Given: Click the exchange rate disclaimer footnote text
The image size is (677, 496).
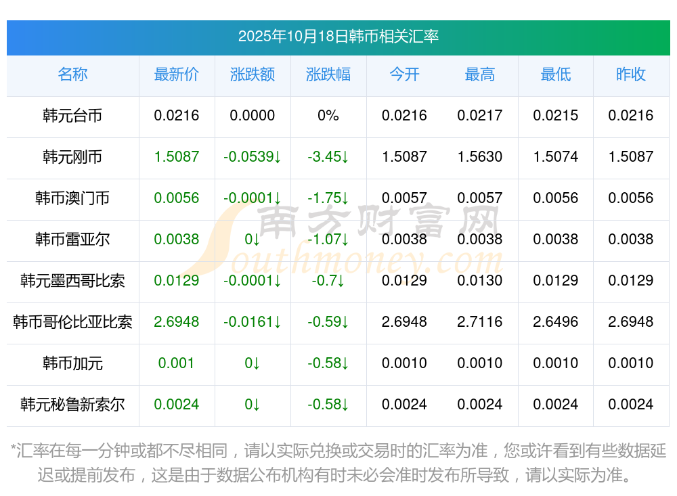Looking at the screenshot, I should point(338,462).
